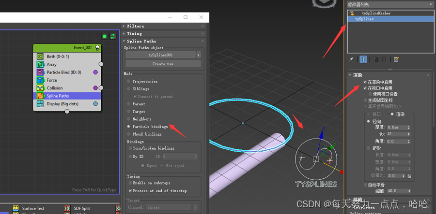Select the Neighbors mode radio button
This screenshot has height=214, width=436.
pos(128,119)
